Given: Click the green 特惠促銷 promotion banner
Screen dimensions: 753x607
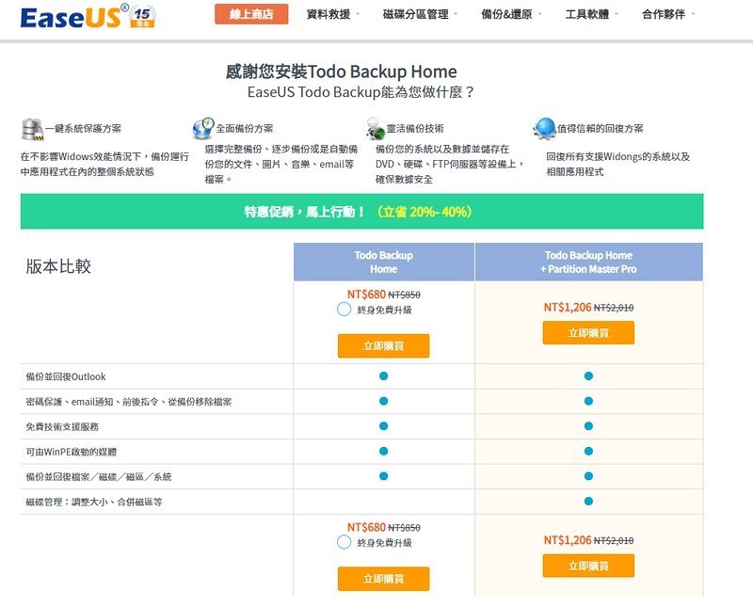Looking at the screenshot, I should point(361,212).
